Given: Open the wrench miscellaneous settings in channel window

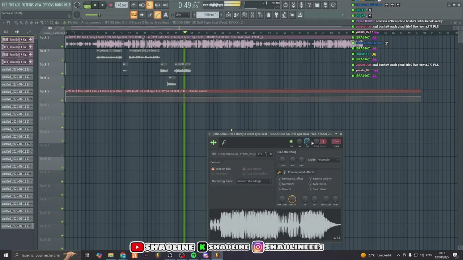Looking at the screenshot, I should (x=224, y=142).
